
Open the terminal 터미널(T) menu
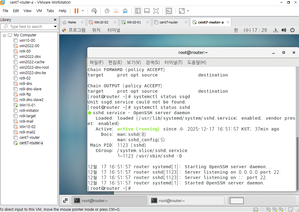point(173,62)
